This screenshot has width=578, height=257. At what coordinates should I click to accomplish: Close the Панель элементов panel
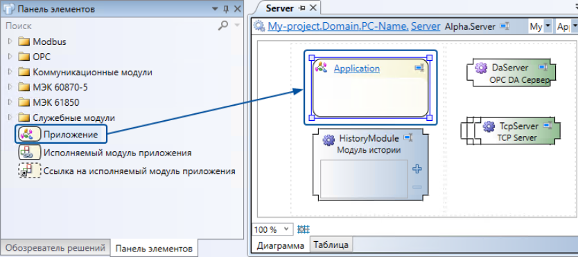click(238, 9)
